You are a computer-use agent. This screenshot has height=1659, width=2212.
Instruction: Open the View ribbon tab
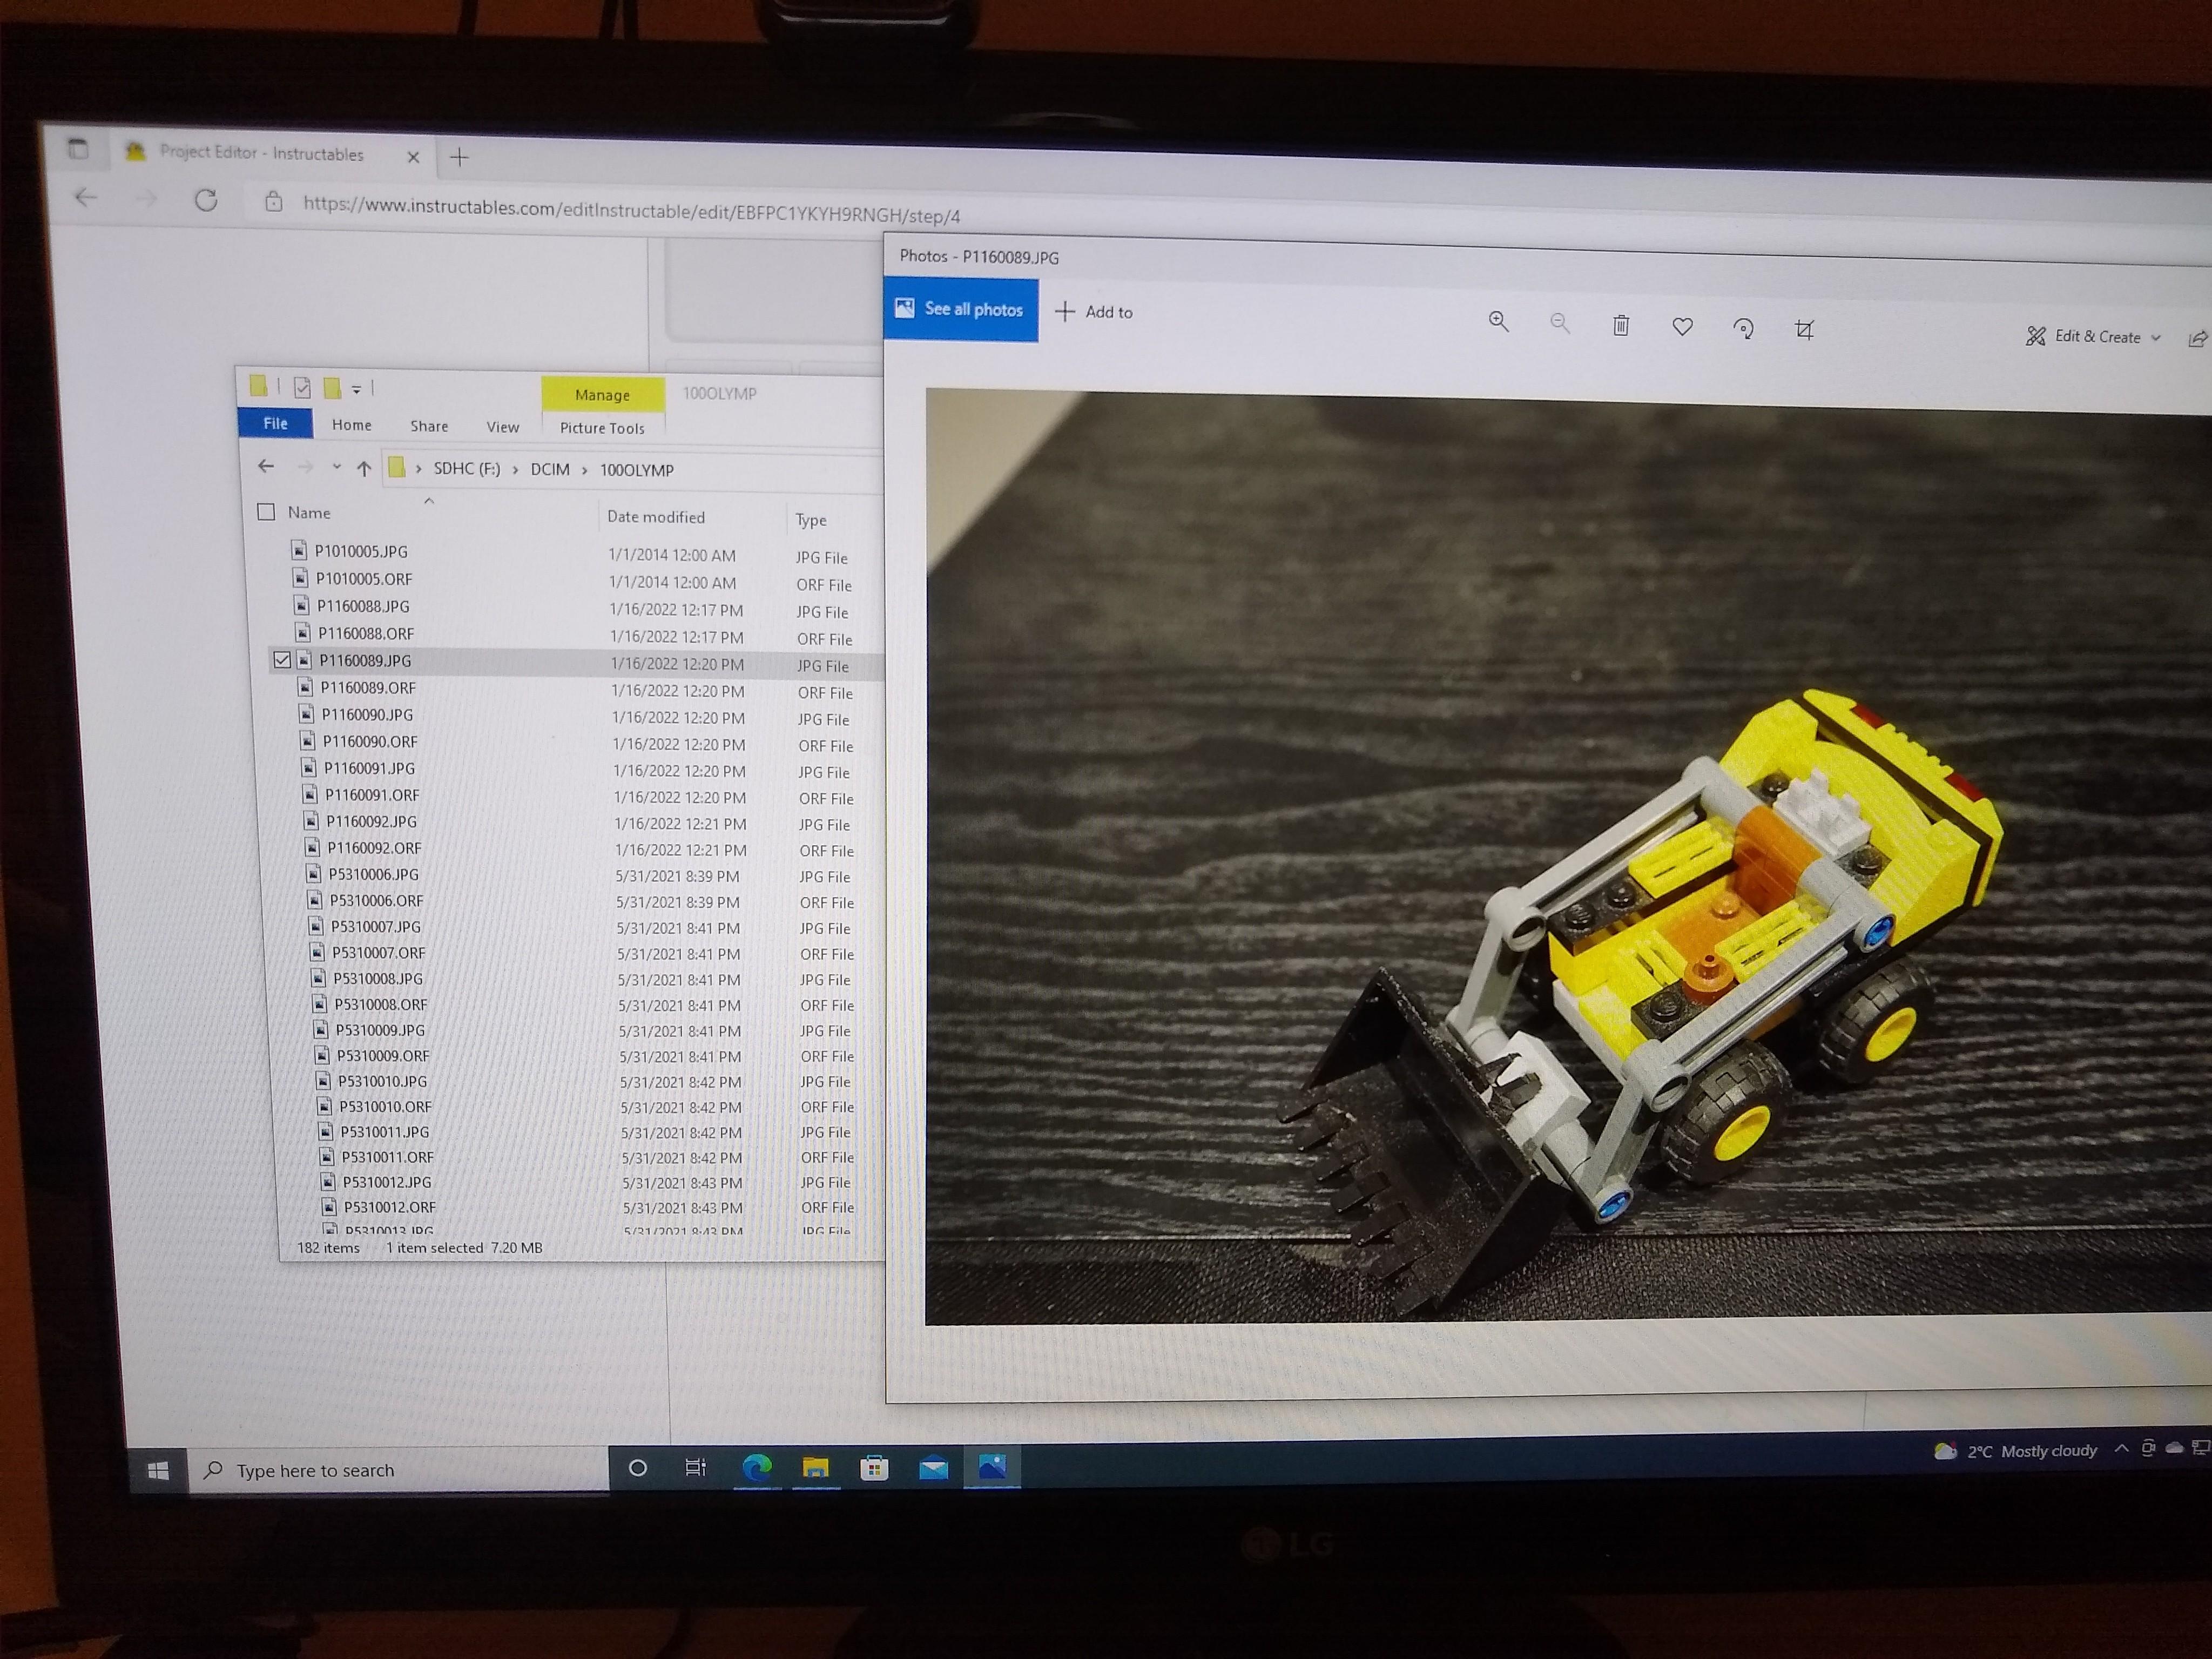pyautogui.click(x=502, y=427)
